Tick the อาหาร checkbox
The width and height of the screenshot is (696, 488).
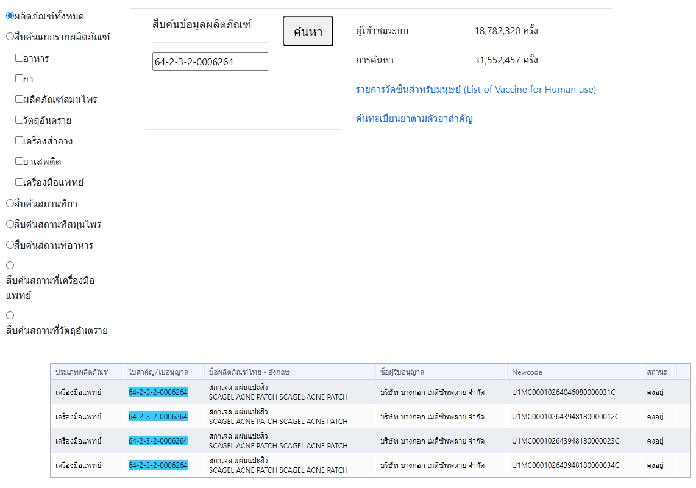(19, 58)
